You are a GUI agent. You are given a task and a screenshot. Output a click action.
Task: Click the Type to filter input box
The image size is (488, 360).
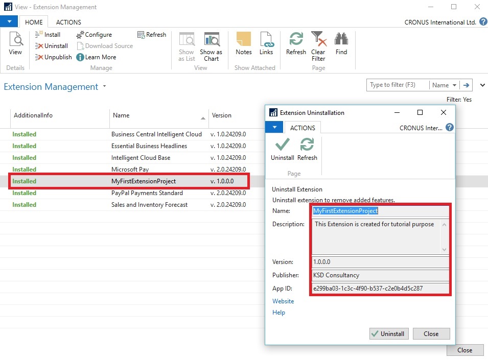click(x=397, y=85)
